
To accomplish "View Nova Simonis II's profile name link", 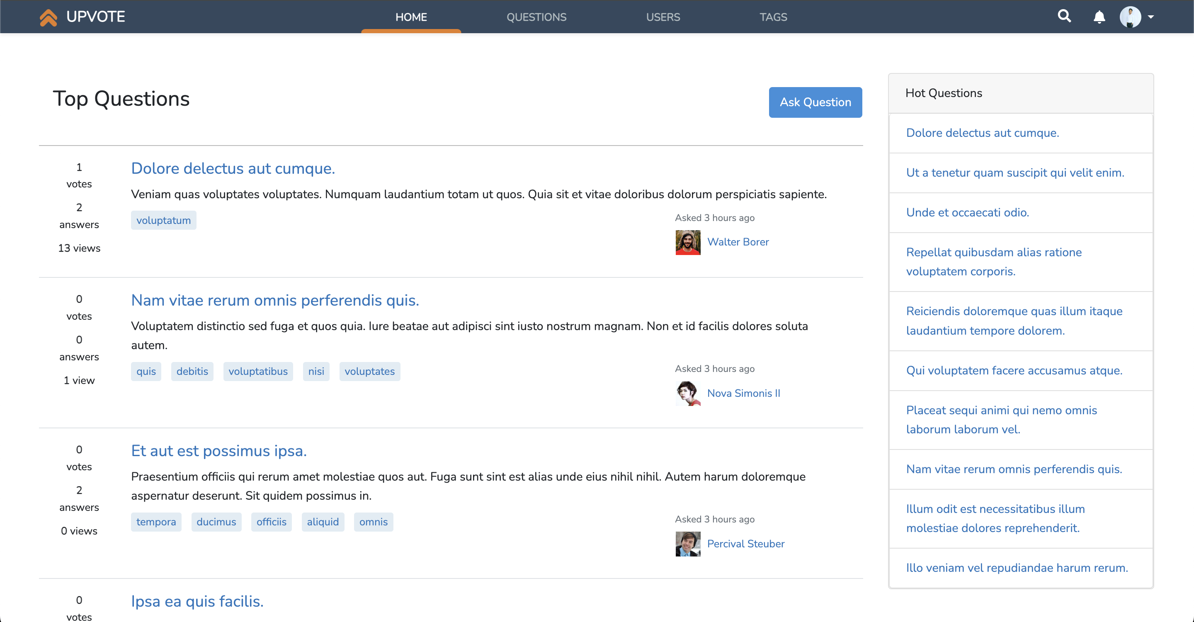I will [x=743, y=394].
